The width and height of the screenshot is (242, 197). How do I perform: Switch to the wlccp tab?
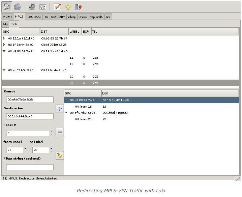point(72,17)
